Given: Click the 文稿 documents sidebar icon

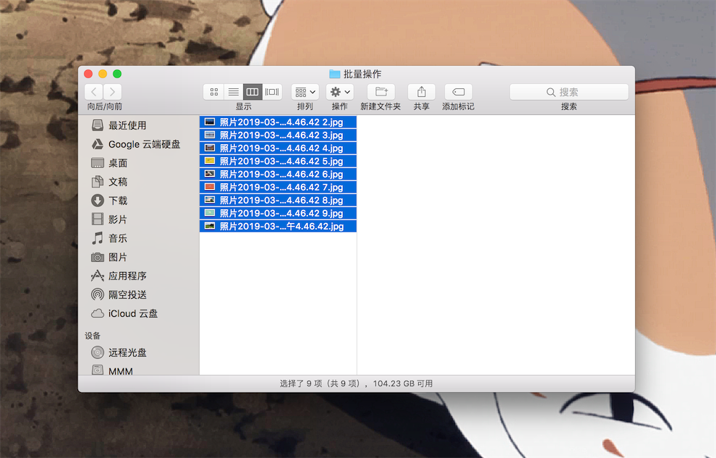Looking at the screenshot, I should 97,182.
